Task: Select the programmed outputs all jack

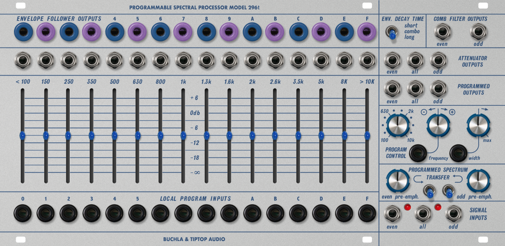Action: coord(415,89)
